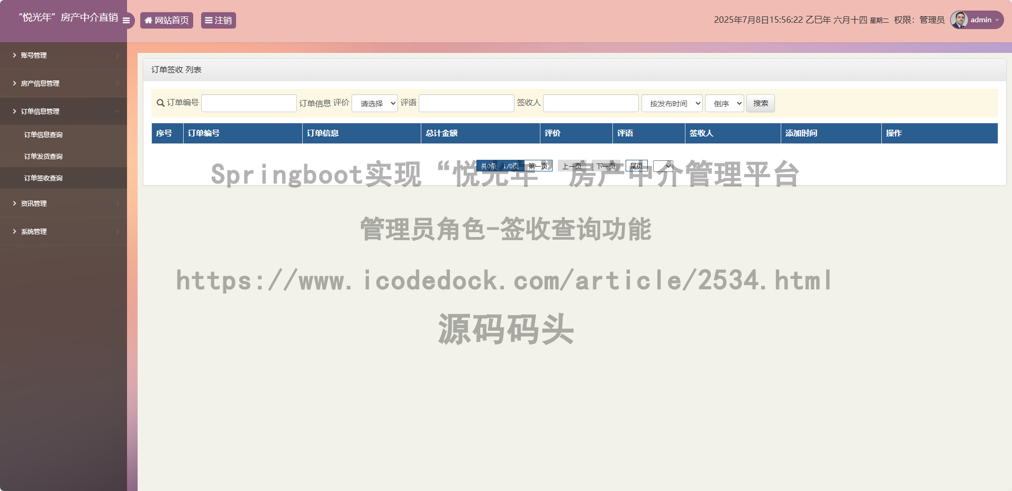The image size is (1012, 491).
Task: Expand 系统管理 sidebar menu
Action: pyautogui.click(x=64, y=231)
